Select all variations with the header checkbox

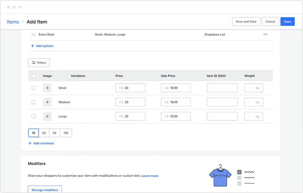(x=34, y=76)
